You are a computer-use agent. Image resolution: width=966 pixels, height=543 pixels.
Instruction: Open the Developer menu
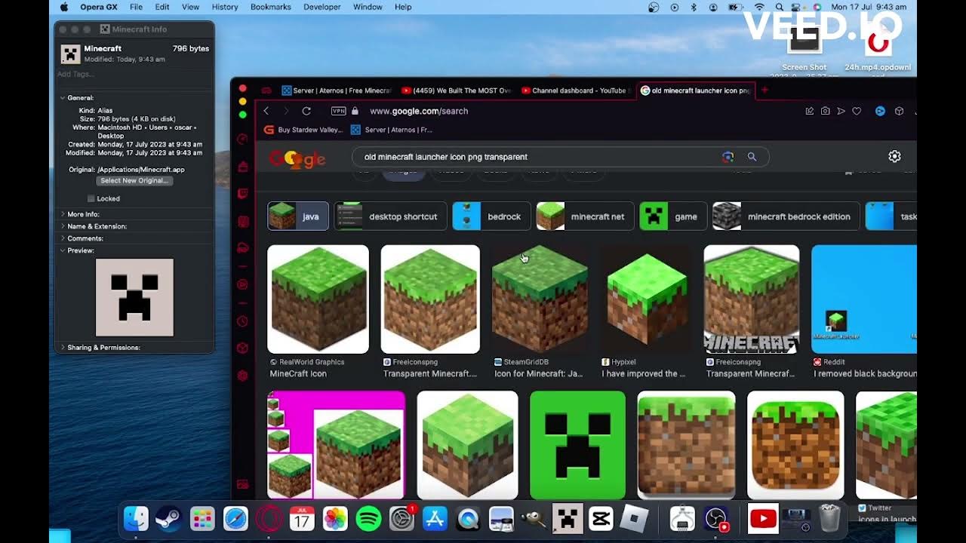click(x=322, y=7)
